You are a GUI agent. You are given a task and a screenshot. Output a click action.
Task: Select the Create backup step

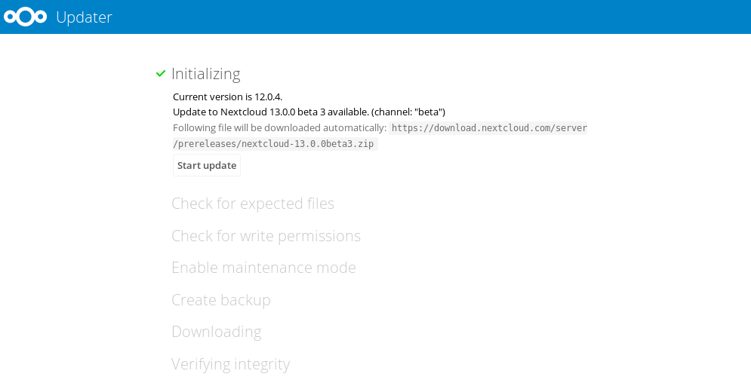pos(221,300)
